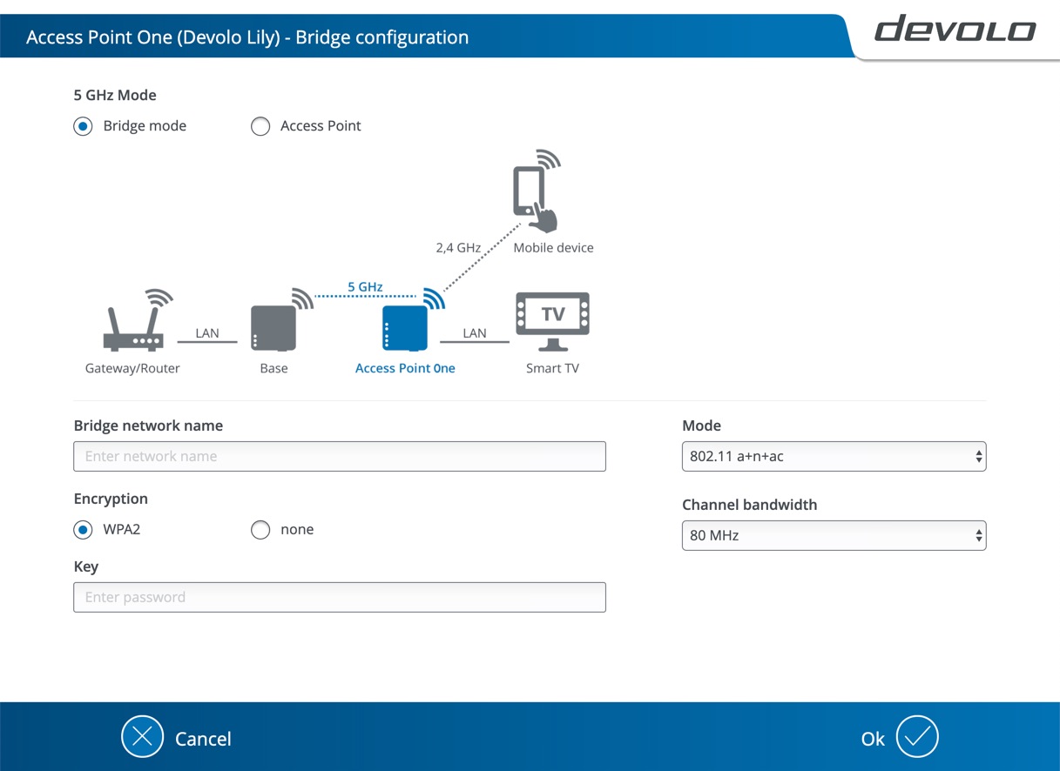Focus the Bridge network name field
The width and height of the screenshot is (1060, 771).
340,456
